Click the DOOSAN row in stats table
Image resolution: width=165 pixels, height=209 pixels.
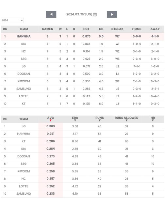pyautogui.click(x=82, y=156)
